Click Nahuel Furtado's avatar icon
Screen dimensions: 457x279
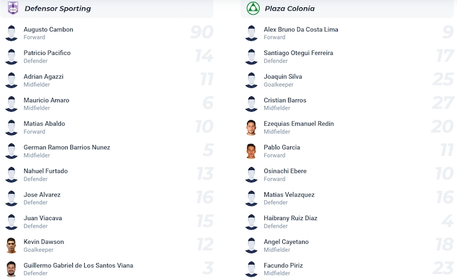click(11, 175)
